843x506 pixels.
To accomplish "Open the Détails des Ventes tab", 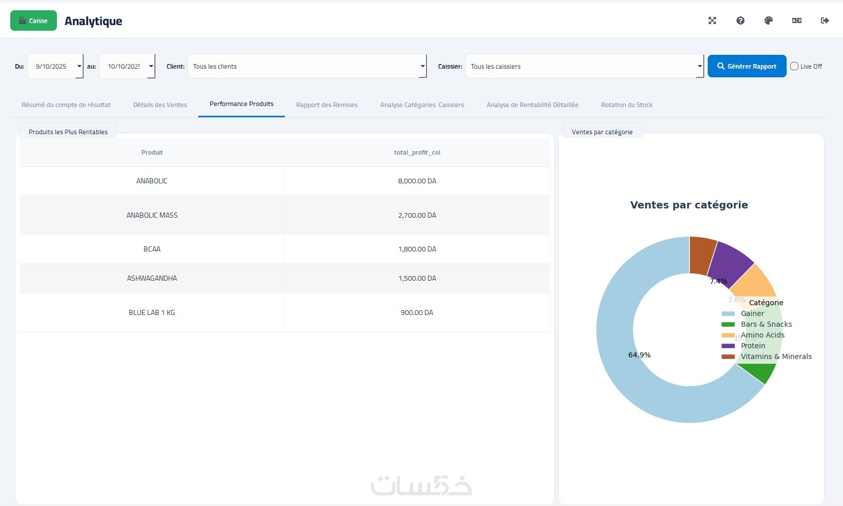I will (160, 105).
